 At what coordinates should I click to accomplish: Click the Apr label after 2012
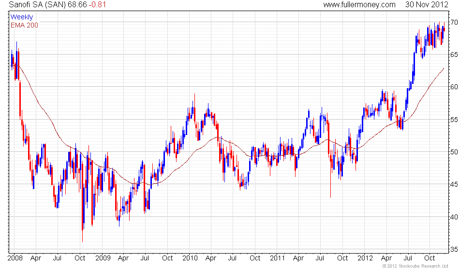point(386,258)
